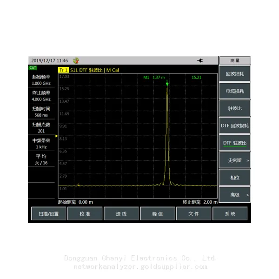Viewport: 279px width, 279px height.
Task: Open the 史密斯 Smith chart submenu
Action: click(235, 160)
